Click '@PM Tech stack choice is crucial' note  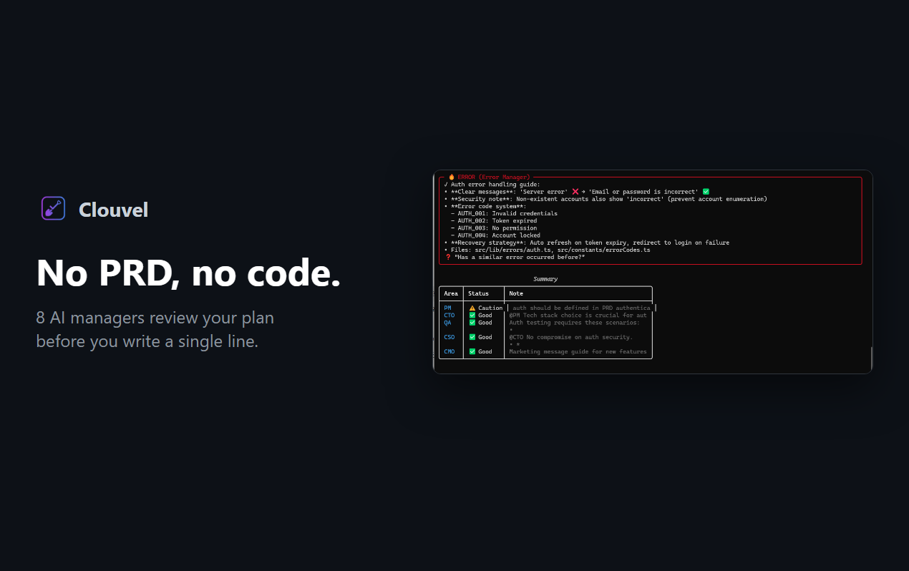pos(578,316)
